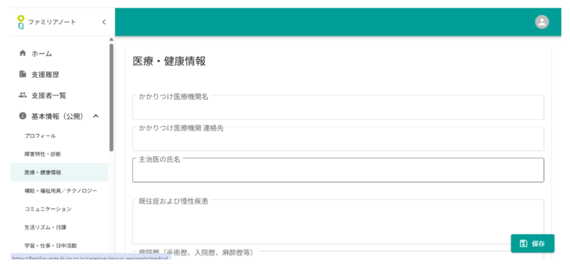Screen dimensions: 570x265
Task: Collapse the 基本情報（公開） section chevron
Action: pos(96,116)
